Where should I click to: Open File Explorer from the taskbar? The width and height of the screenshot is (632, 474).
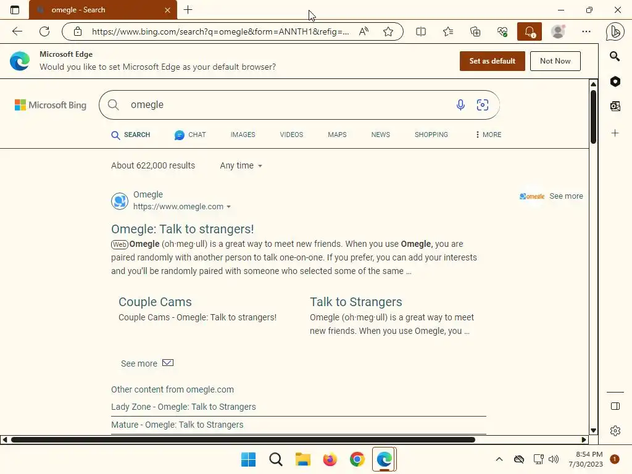(x=302, y=459)
